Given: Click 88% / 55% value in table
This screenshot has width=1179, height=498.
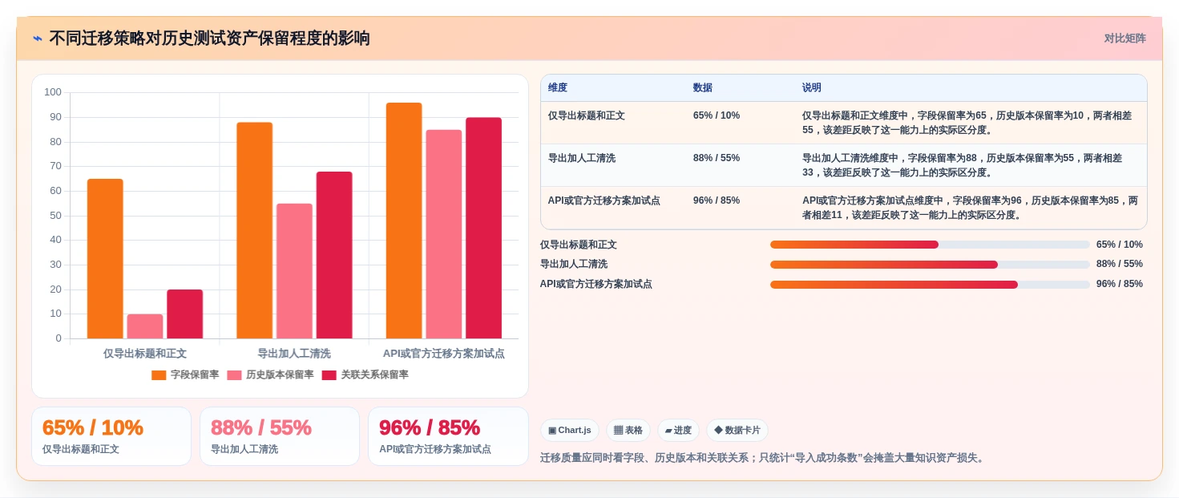Looking at the screenshot, I should click(717, 158).
